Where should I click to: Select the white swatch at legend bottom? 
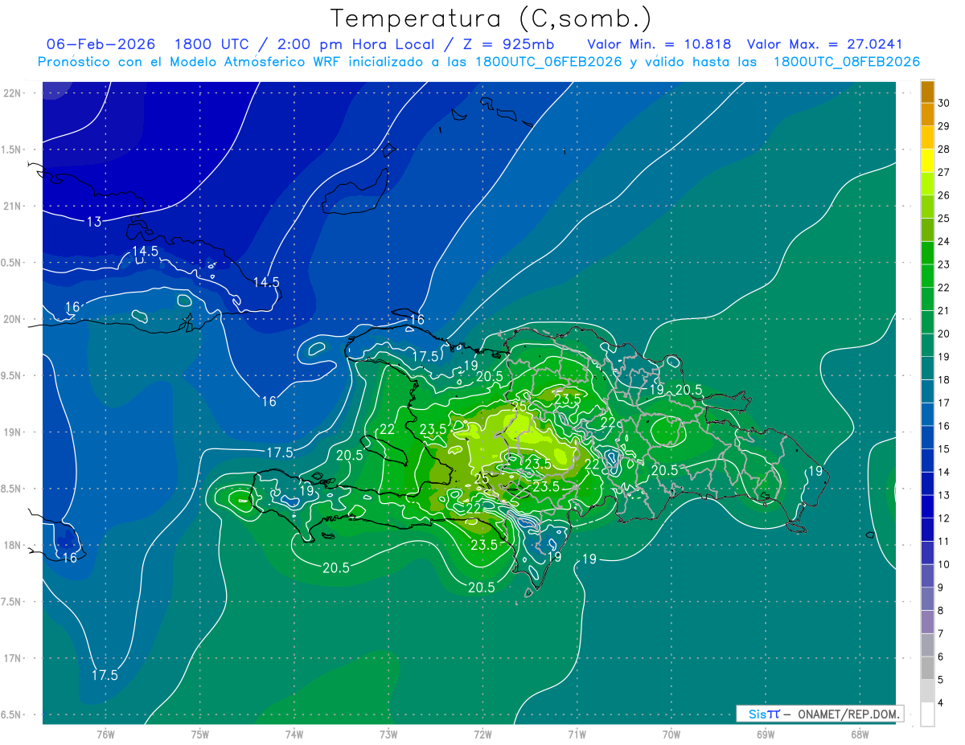(927, 714)
